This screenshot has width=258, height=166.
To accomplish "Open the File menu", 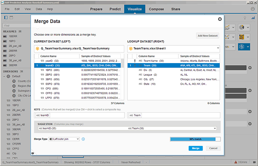I will pyautogui.click(x=7, y=9).
